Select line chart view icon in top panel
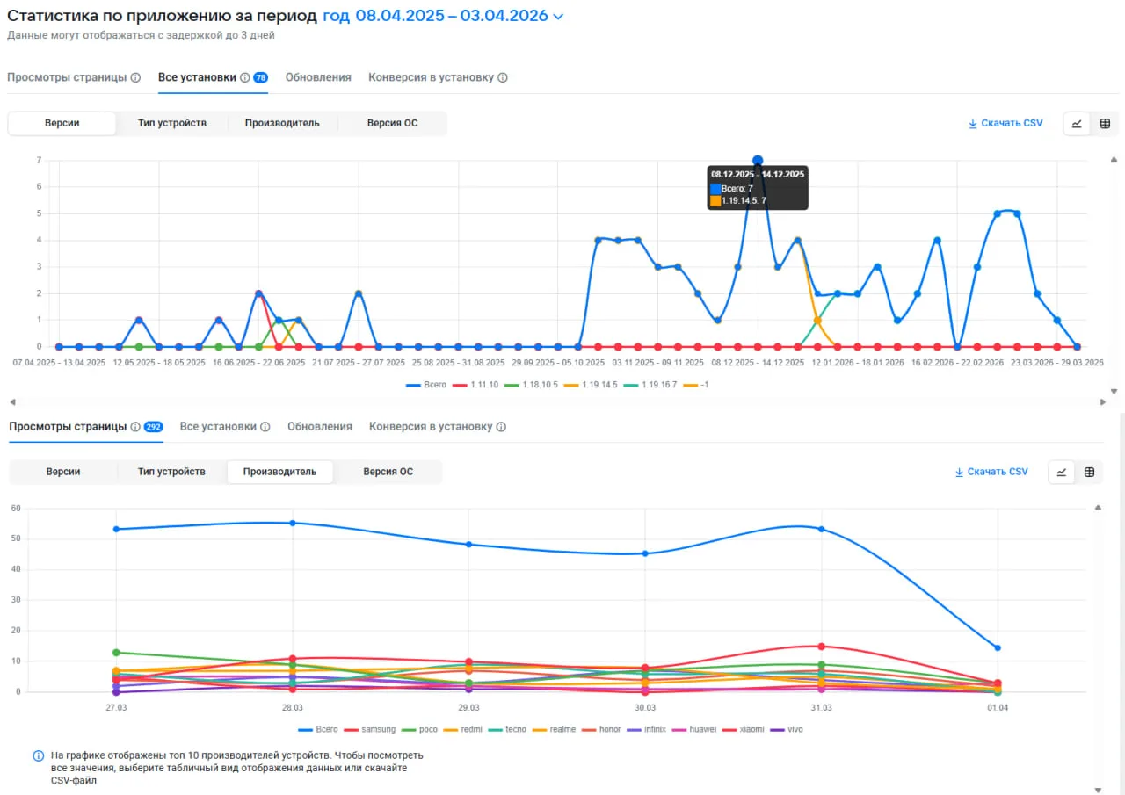This screenshot has width=1125, height=795. click(1077, 123)
